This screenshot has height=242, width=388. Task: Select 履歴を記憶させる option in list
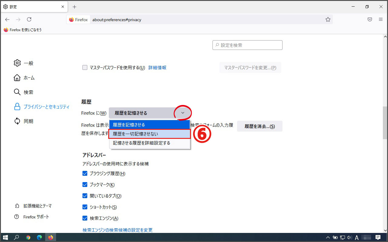150,125
